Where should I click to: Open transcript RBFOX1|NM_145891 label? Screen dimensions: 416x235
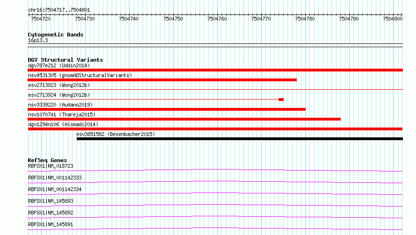pyautogui.click(x=50, y=224)
